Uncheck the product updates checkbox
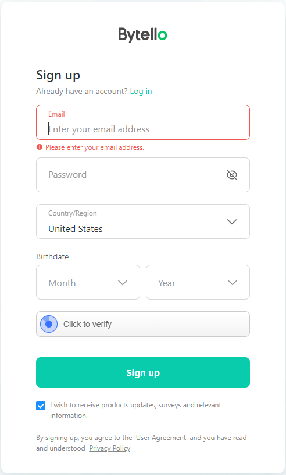The image size is (286, 475). [41, 406]
